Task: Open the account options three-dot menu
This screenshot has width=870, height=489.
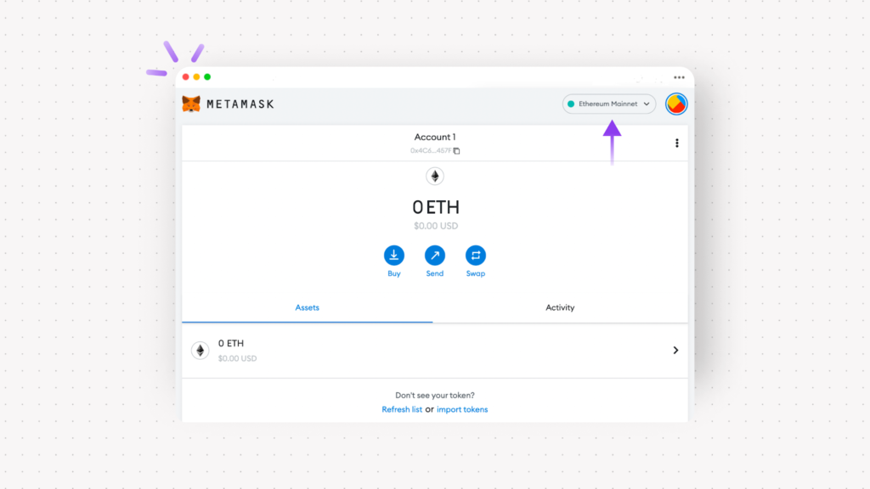Action: click(x=676, y=143)
